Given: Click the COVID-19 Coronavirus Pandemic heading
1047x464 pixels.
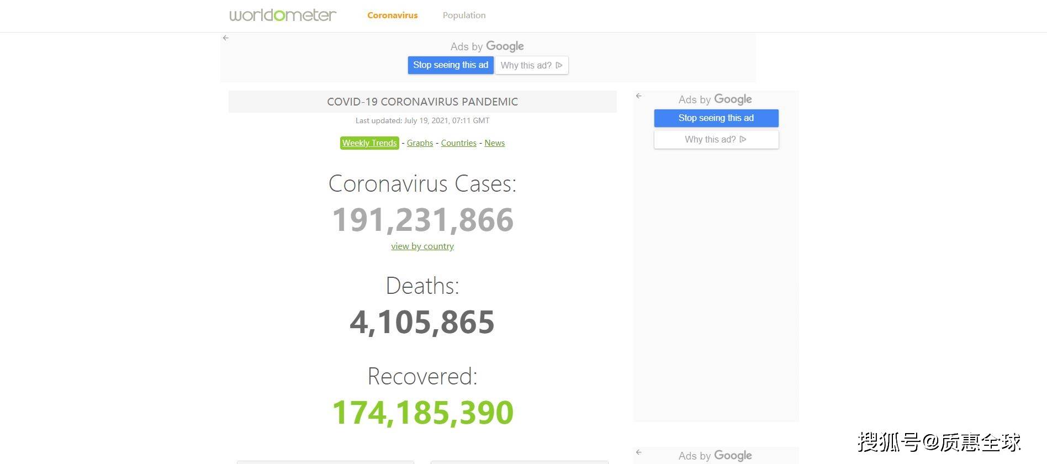Looking at the screenshot, I should pos(422,102).
